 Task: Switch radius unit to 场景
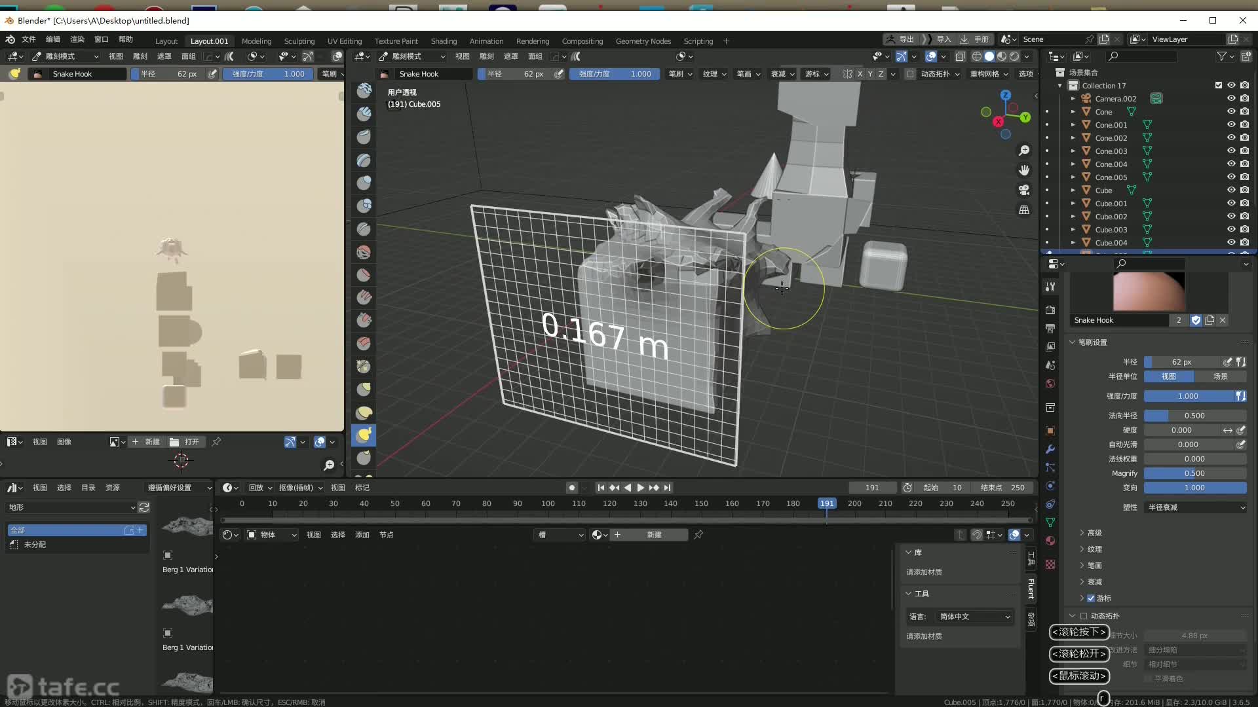[x=1220, y=376]
